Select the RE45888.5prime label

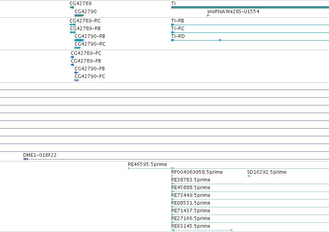click(x=191, y=188)
